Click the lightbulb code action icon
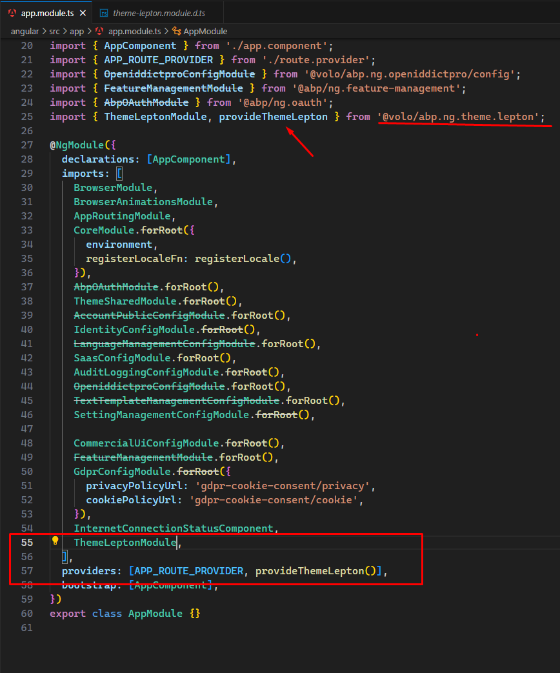560x673 pixels. click(55, 541)
